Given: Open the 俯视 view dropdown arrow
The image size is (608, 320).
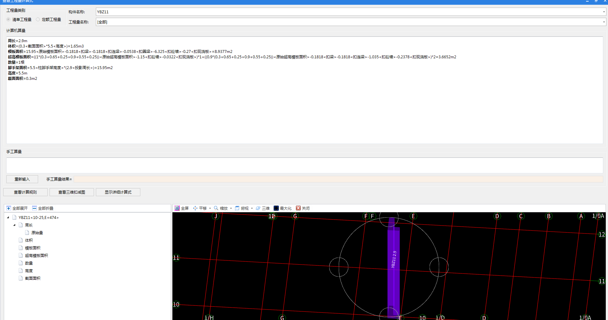Looking at the screenshot, I should (252, 208).
